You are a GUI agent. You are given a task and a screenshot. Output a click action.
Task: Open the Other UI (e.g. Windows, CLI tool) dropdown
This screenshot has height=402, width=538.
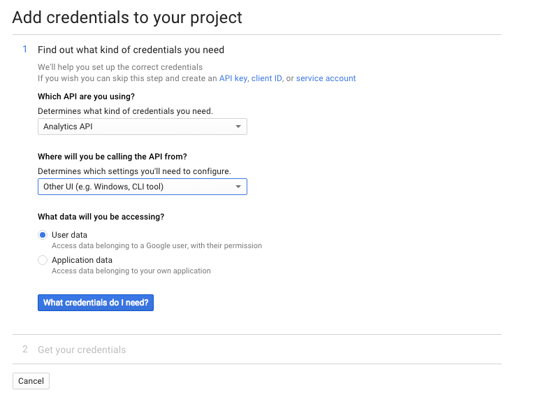click(143, 187)
